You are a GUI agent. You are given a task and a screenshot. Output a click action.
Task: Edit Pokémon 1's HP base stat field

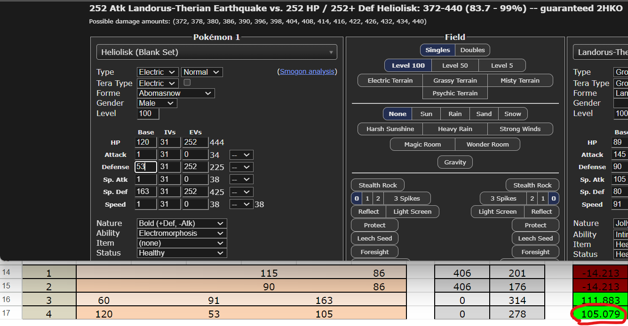[x=146, y=142]
